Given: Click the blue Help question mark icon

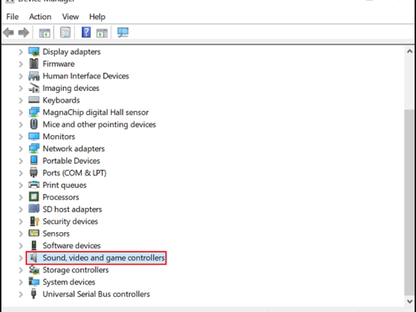Looking at the screenshot, I should point(86,33).
